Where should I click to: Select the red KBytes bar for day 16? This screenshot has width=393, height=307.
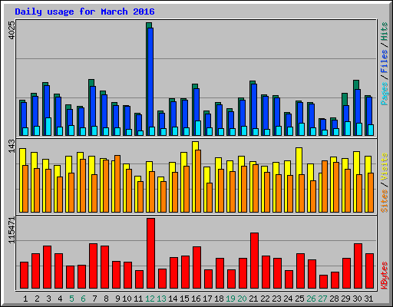pyautogui.click(x=196, y=267)
